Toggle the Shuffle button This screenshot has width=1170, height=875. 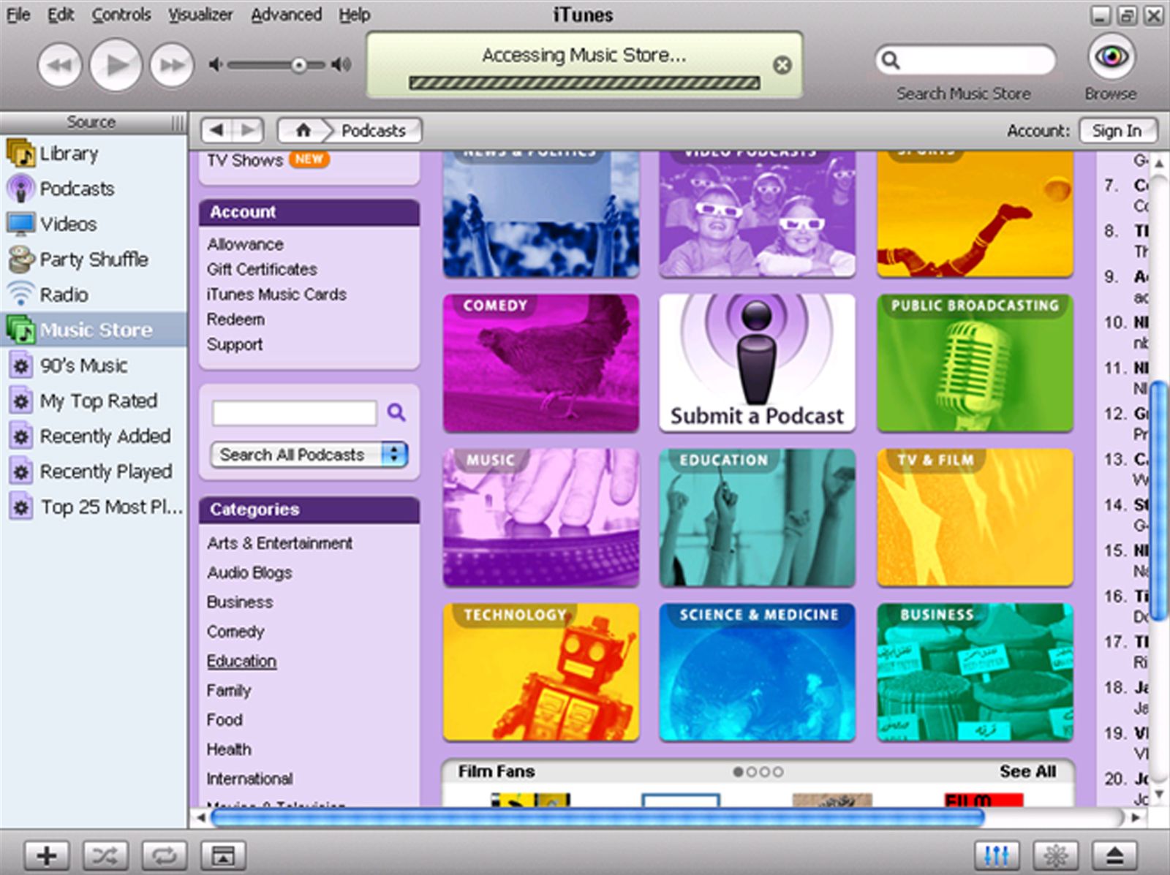105,855
